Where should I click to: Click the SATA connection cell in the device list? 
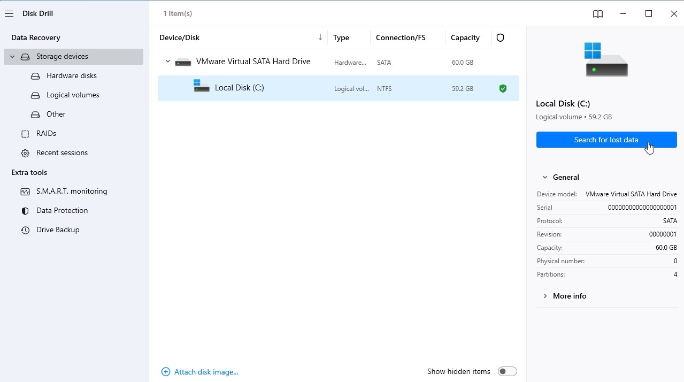pos(384,63)
